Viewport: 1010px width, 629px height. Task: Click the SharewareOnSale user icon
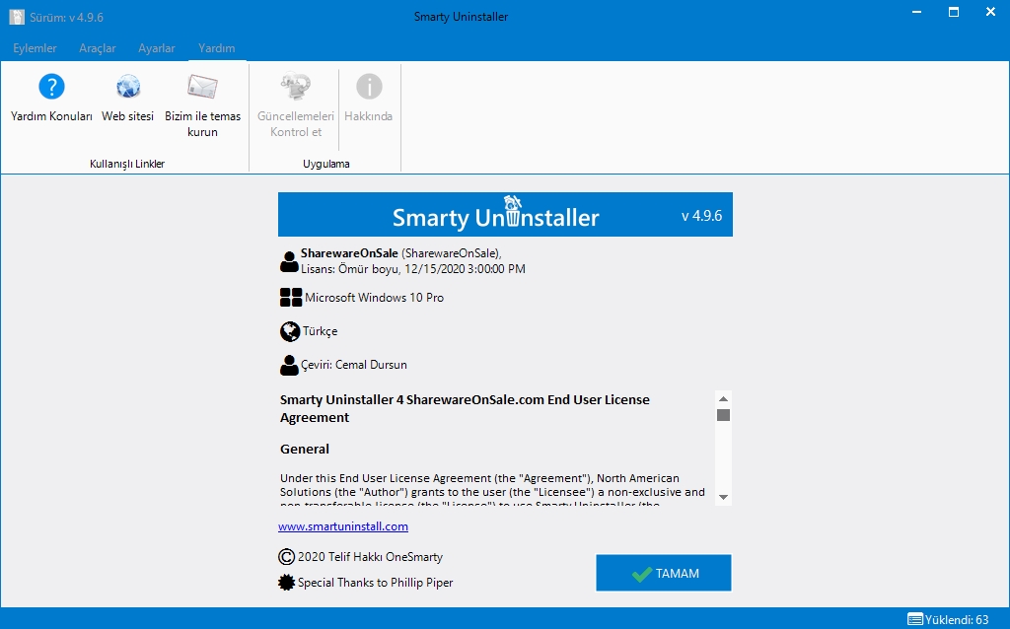point(288,258)
